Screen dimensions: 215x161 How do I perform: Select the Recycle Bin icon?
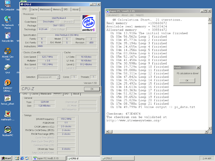pyautogui.click(x=8, y=37)
